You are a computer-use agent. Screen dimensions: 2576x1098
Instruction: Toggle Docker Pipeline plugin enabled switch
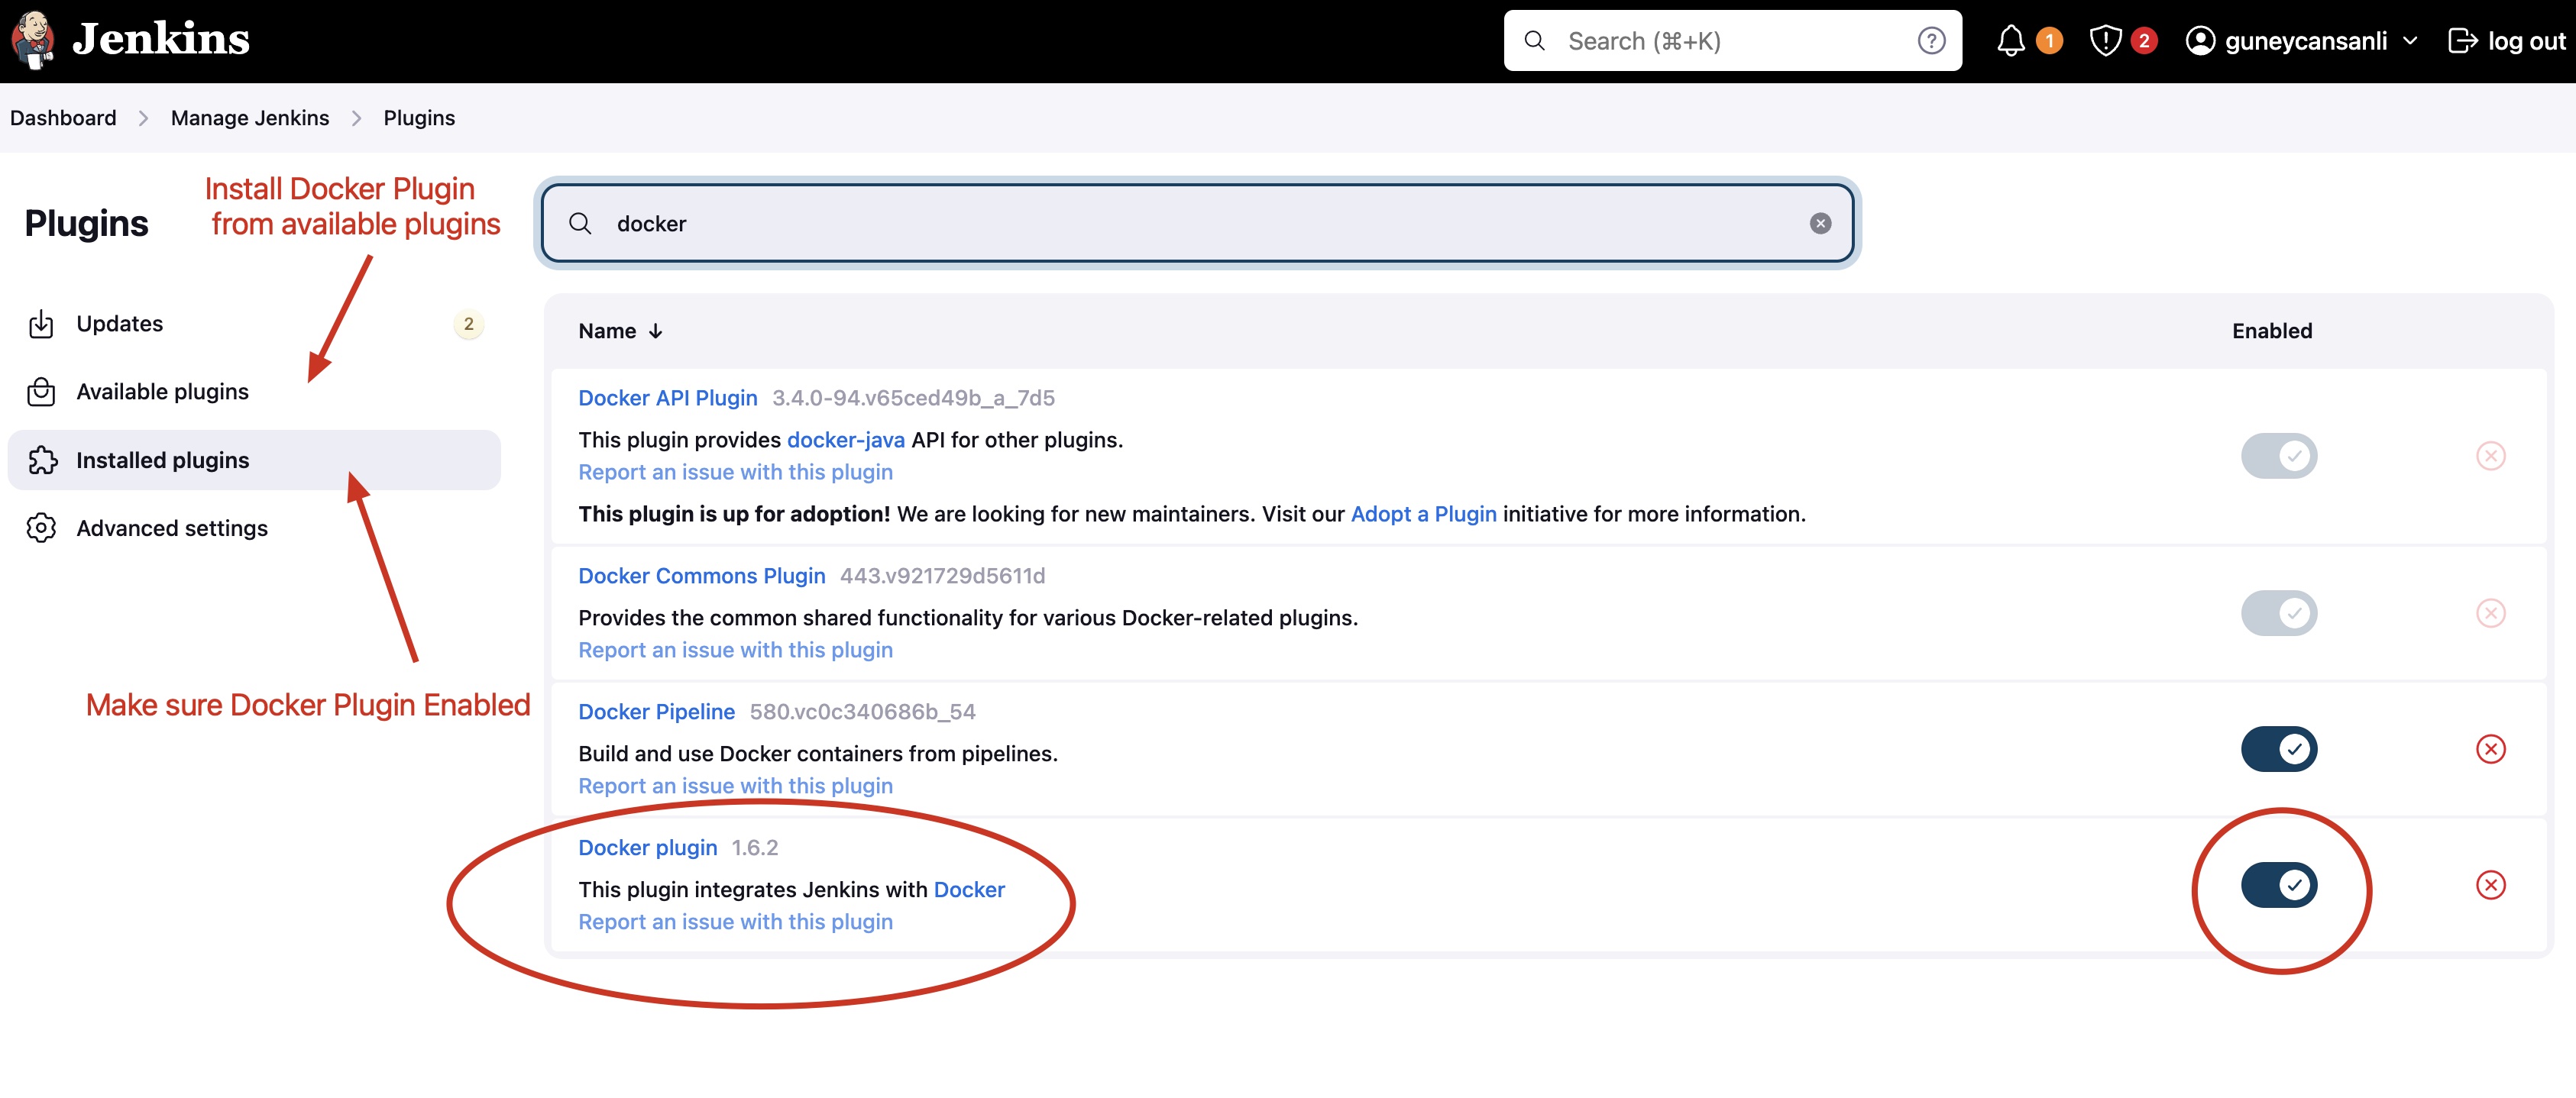(2280, 747)
